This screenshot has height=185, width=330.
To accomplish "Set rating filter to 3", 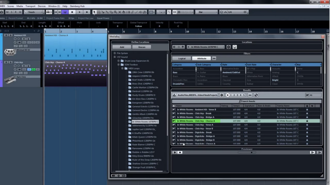I will (237, 95).
